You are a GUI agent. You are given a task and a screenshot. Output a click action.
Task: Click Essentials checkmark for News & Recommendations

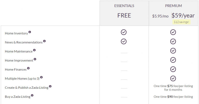tap(124, 41)
